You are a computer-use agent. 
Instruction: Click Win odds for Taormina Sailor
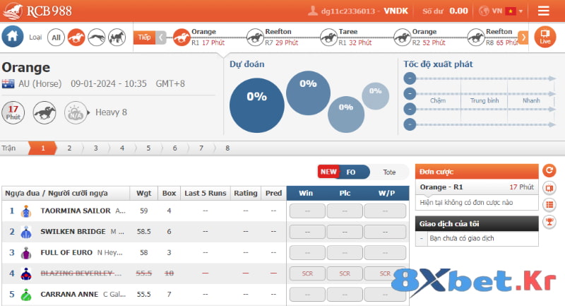(x=306, y=211)
